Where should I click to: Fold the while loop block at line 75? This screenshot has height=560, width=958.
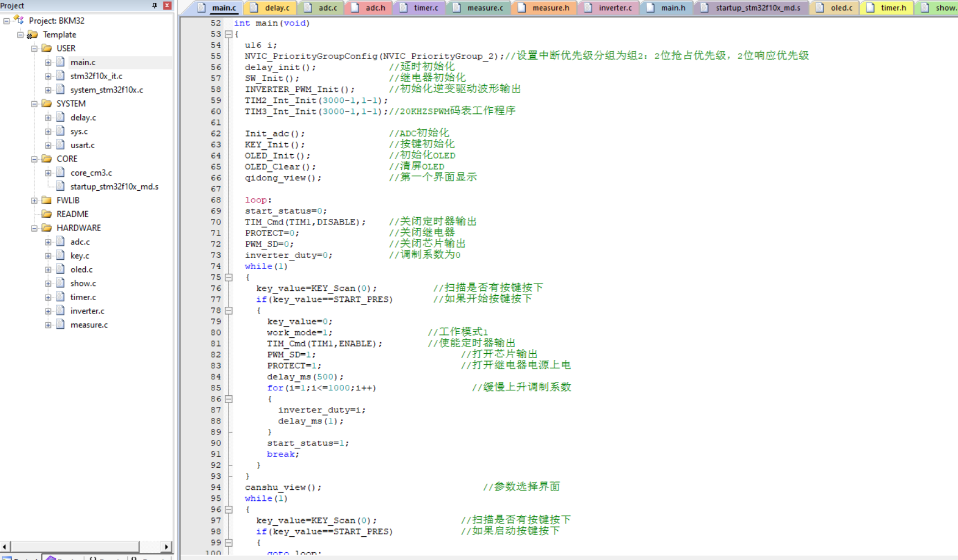229,278
